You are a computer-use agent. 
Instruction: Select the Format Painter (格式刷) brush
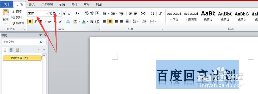point(18,23)
